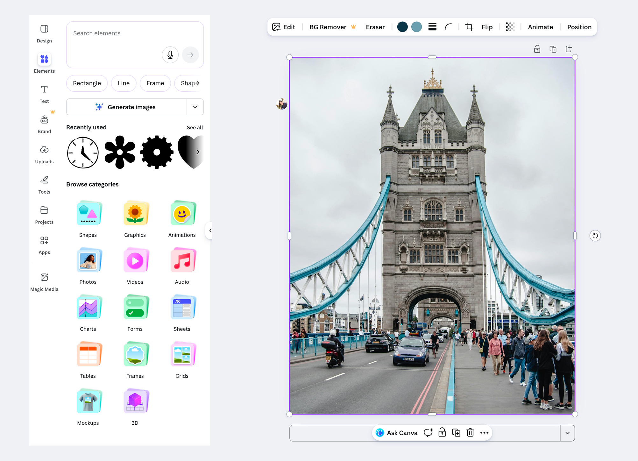638x461 pixels.
Task: Open See all recently used elements
Action: click(x=195, y=127)
